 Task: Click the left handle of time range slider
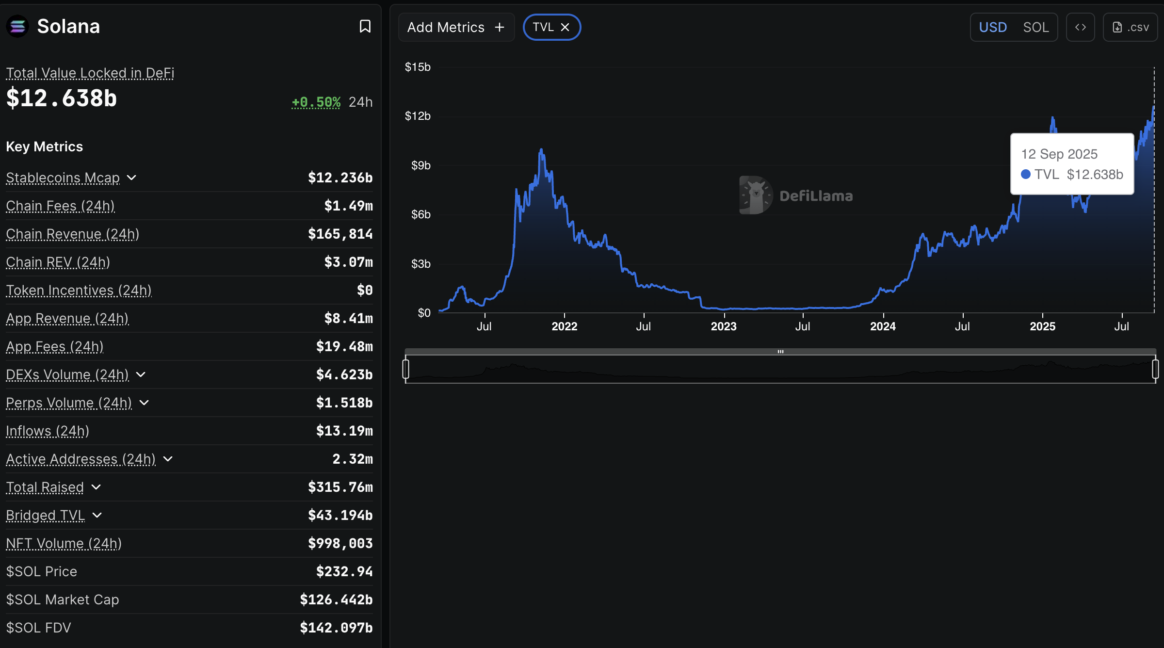406,369
